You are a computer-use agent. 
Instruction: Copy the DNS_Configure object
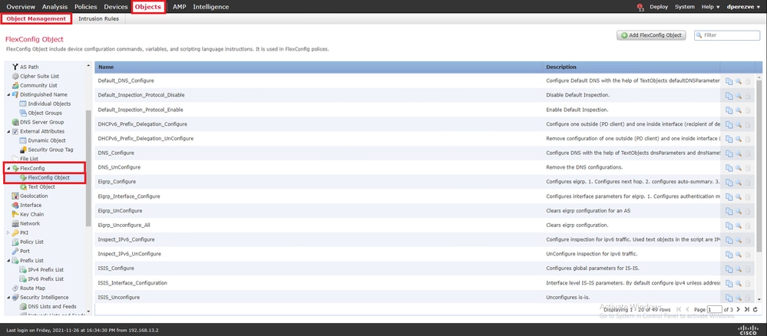click(x=729, y=153)
